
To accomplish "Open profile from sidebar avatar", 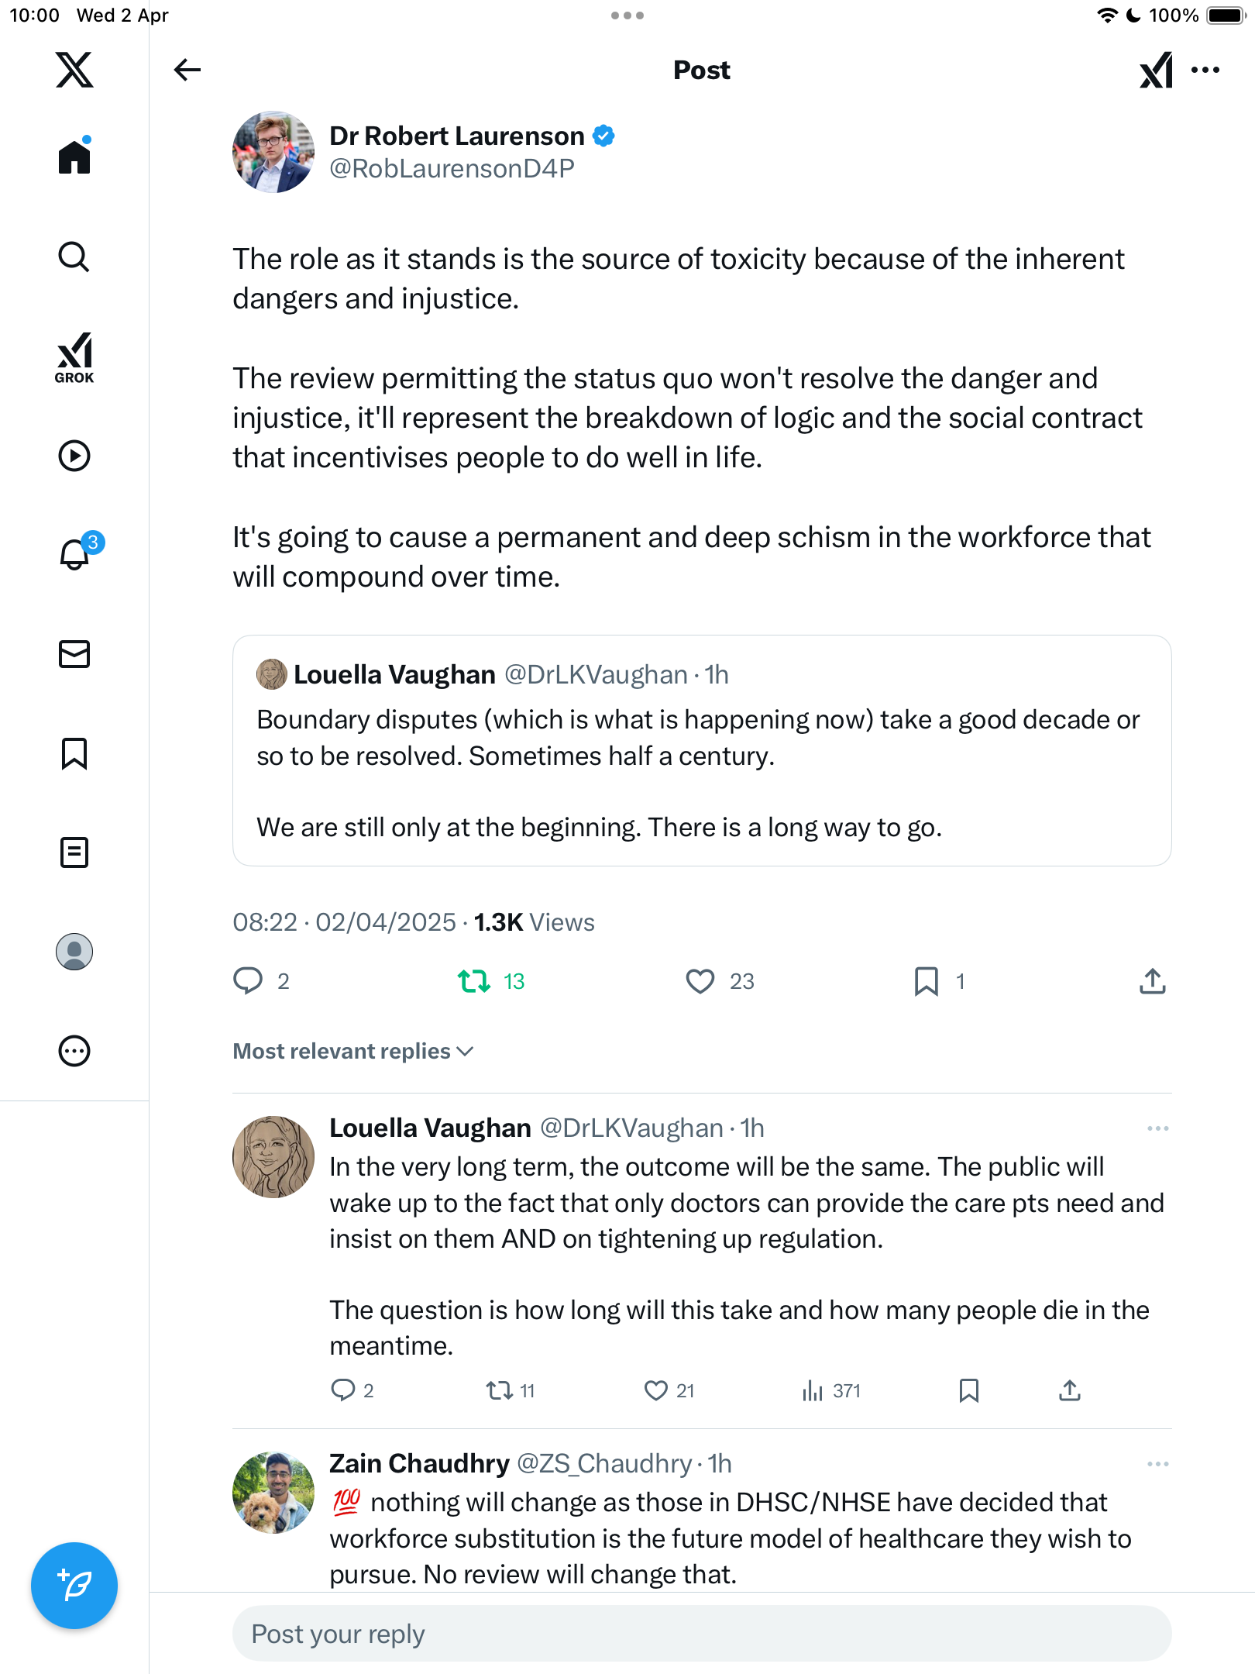I will point(74,952).
